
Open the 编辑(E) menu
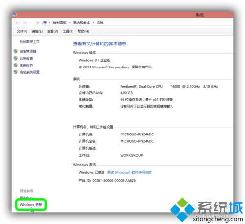(37, 31)
